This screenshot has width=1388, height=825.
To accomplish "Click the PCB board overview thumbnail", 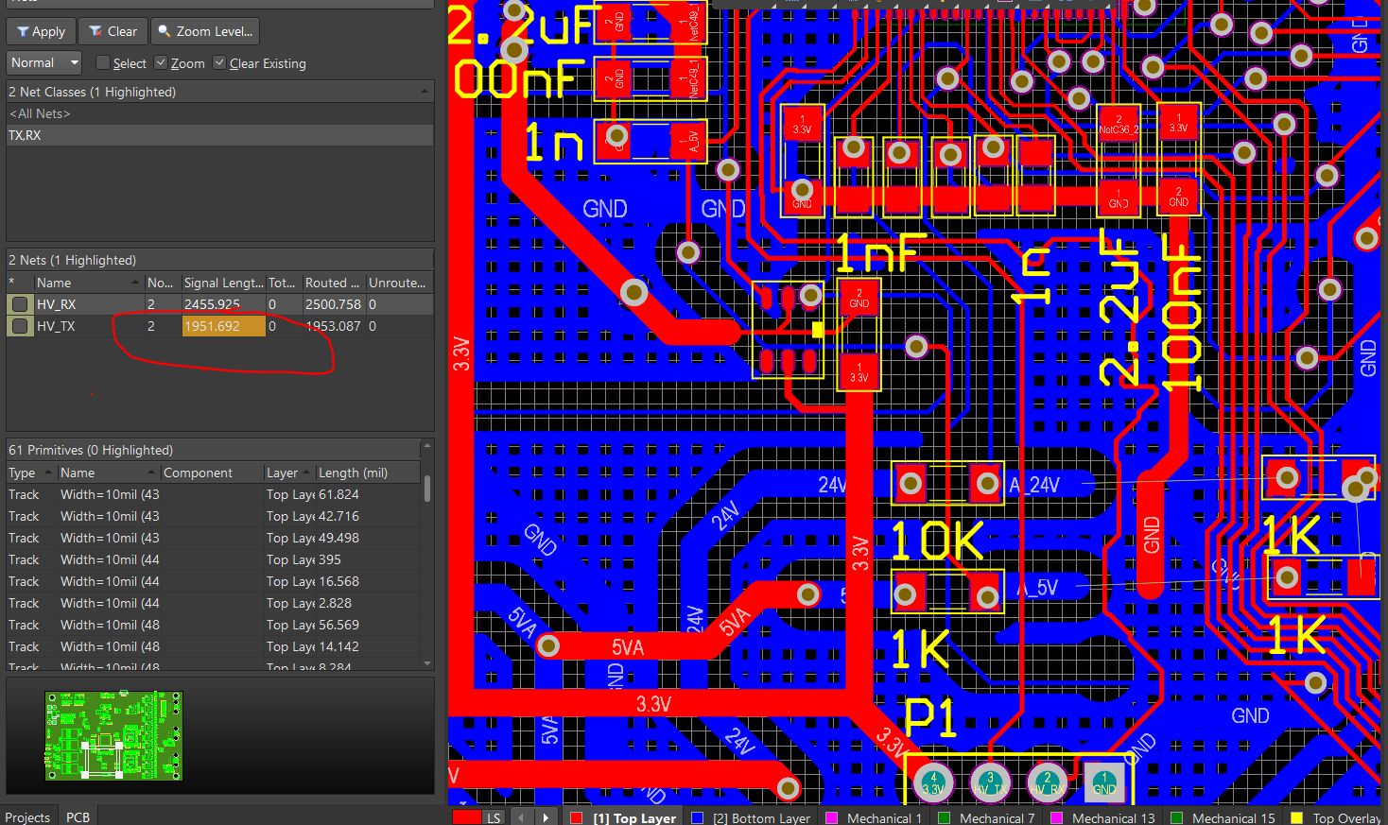I will coord(113,735).
